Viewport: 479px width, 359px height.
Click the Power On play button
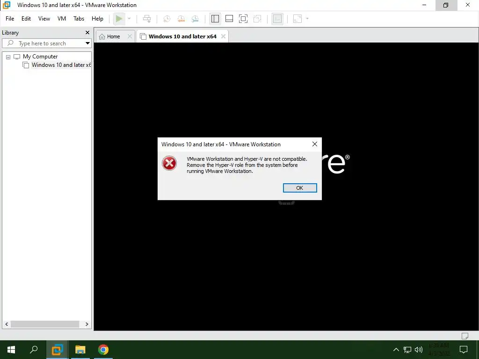click(x=119, y=19)
